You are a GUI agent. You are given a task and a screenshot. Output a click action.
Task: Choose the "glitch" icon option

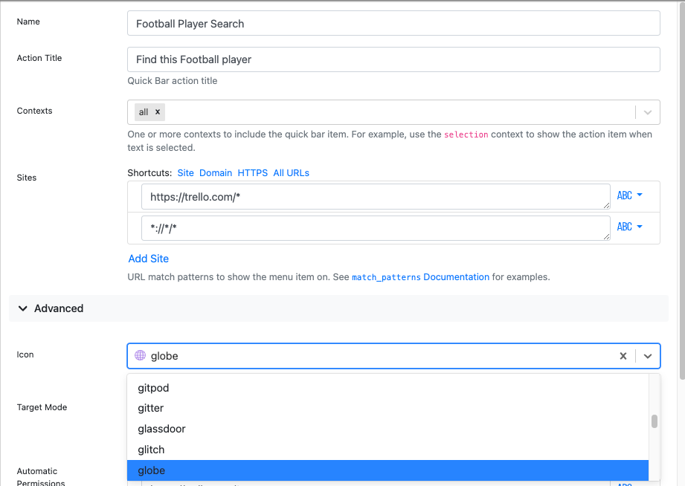click(x=151, y=450)
